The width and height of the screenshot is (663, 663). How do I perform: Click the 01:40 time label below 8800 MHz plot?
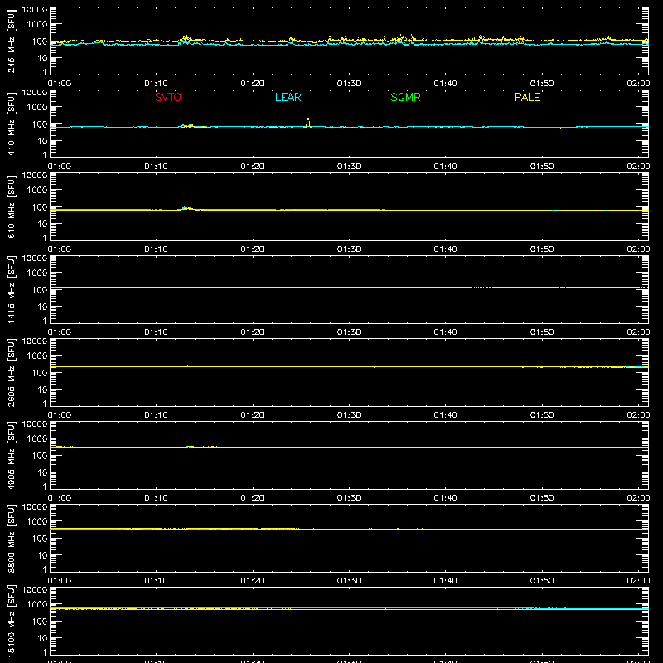click(x=445, y=581)
